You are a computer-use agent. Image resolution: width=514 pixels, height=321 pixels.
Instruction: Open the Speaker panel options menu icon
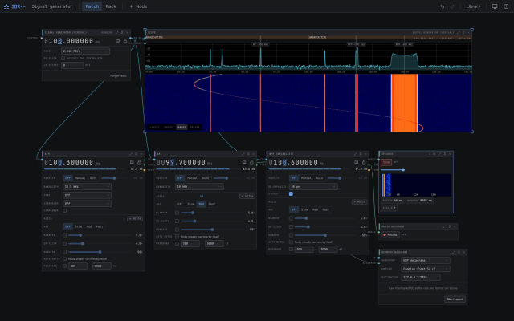[x=445, y=154]
